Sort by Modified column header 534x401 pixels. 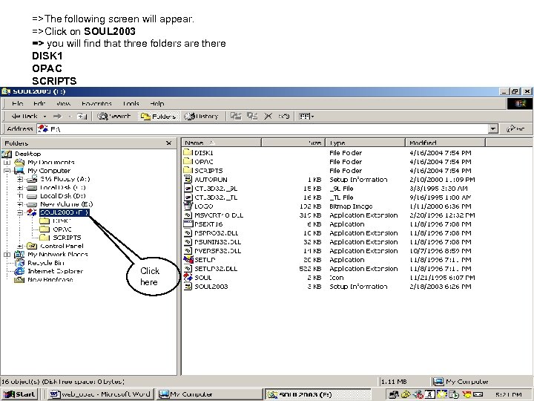(x=445, y=143)
